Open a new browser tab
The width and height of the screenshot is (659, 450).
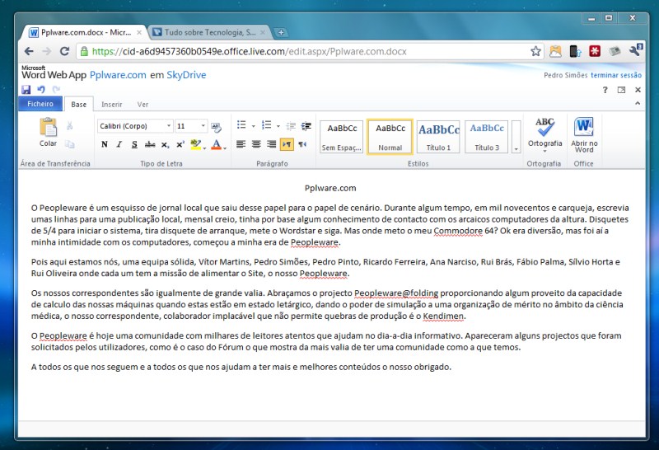281,32
